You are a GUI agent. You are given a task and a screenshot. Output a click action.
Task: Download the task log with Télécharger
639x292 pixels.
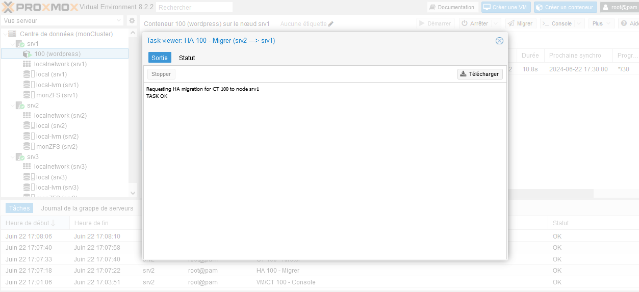[479, 74]
